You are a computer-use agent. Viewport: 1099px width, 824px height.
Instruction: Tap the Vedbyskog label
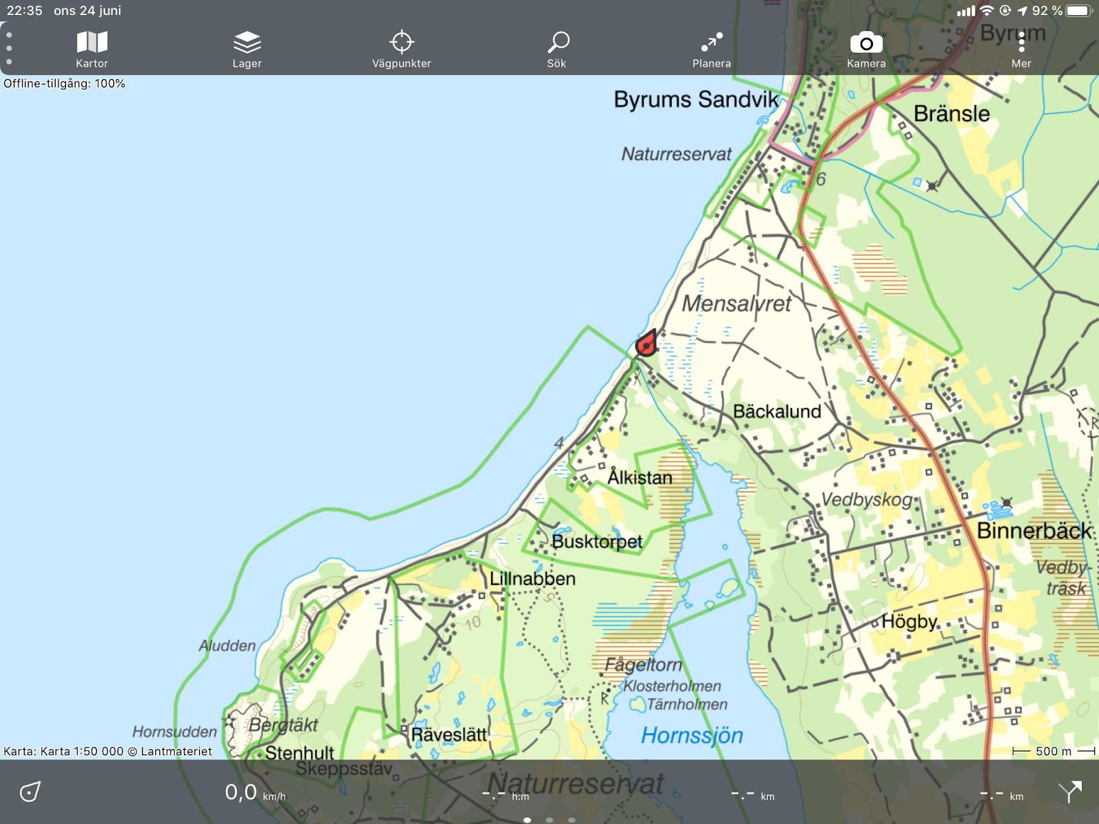coord(868,499)
